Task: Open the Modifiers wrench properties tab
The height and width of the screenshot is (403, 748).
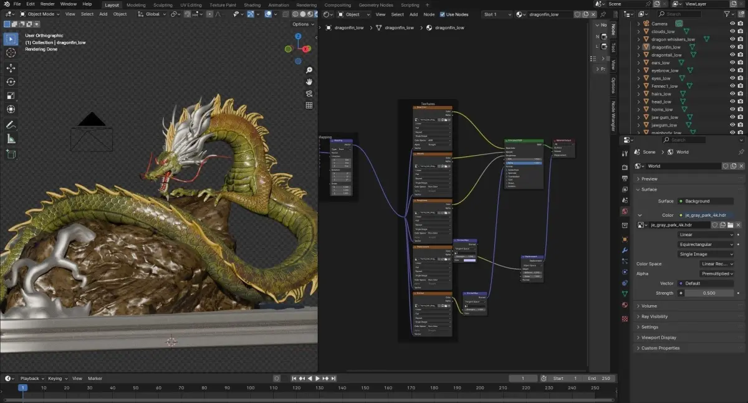Action: point(625,250)
